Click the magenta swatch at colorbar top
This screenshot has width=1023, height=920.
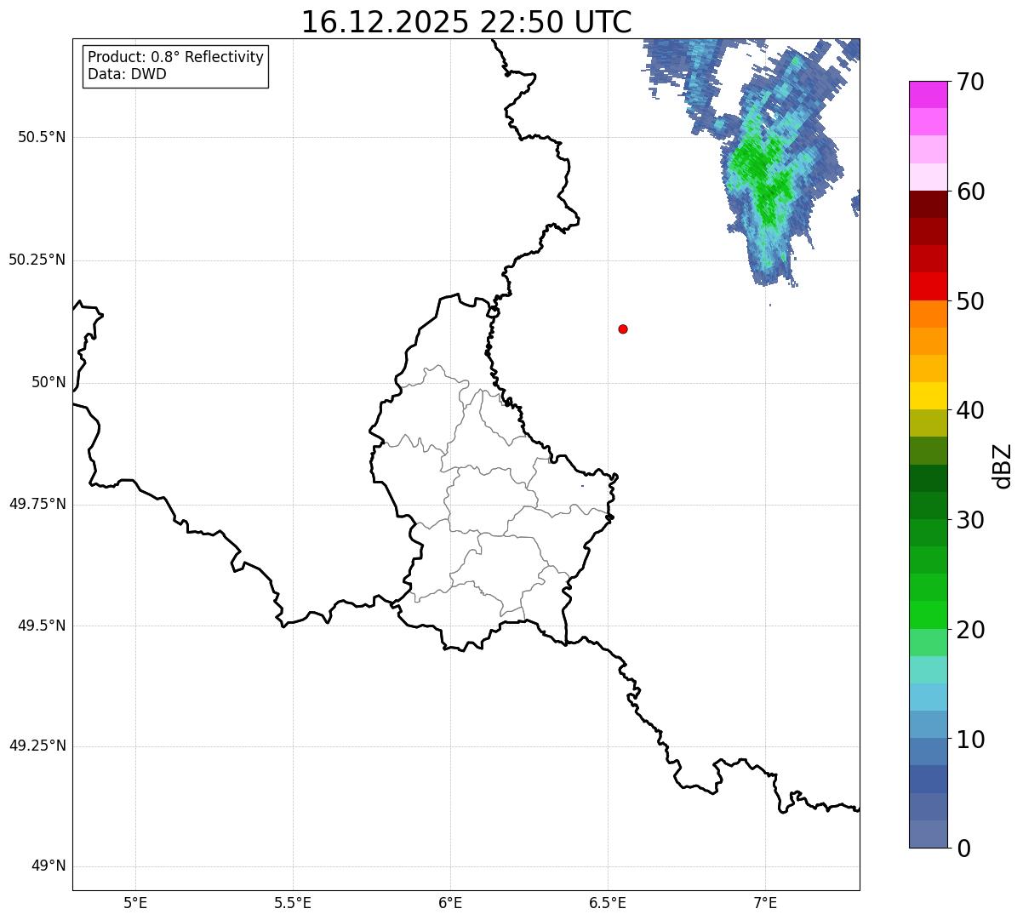[x=929, y=94]
